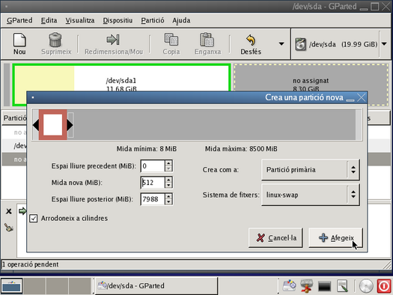
Task: Open the undo dropdown arrow next to Desfés
Action: pos(281,44)
